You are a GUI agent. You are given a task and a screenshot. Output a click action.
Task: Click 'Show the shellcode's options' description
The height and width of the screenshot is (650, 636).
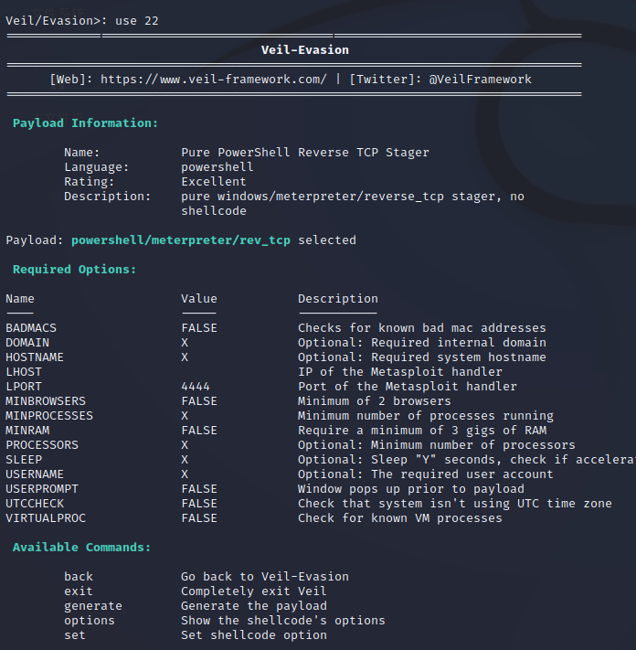[x=283, y=621]
